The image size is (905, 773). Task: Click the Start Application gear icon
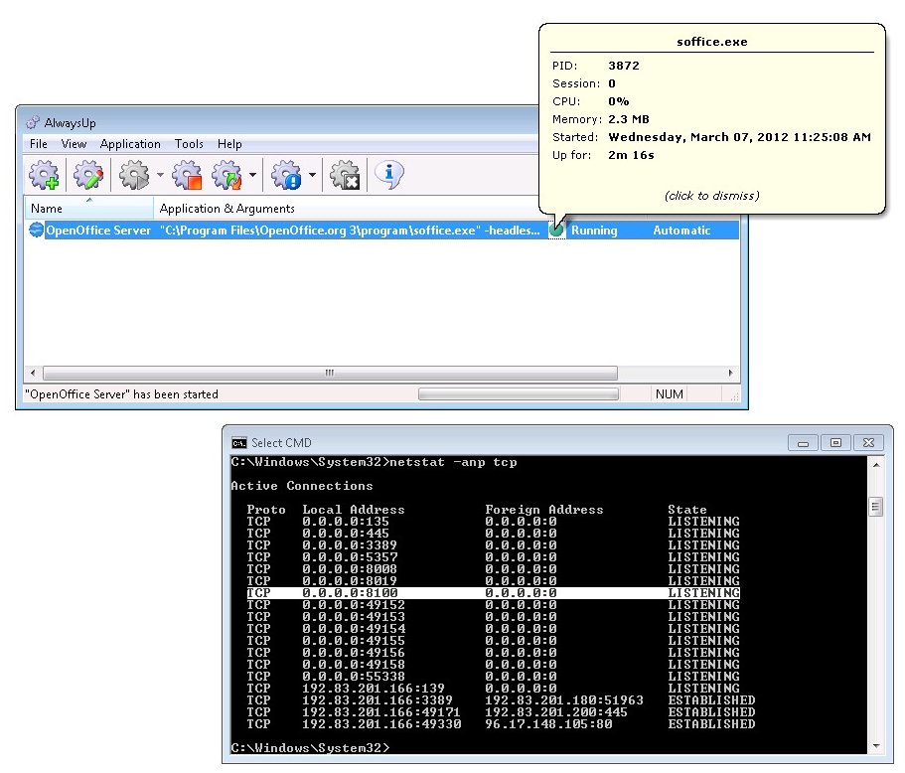134,175
